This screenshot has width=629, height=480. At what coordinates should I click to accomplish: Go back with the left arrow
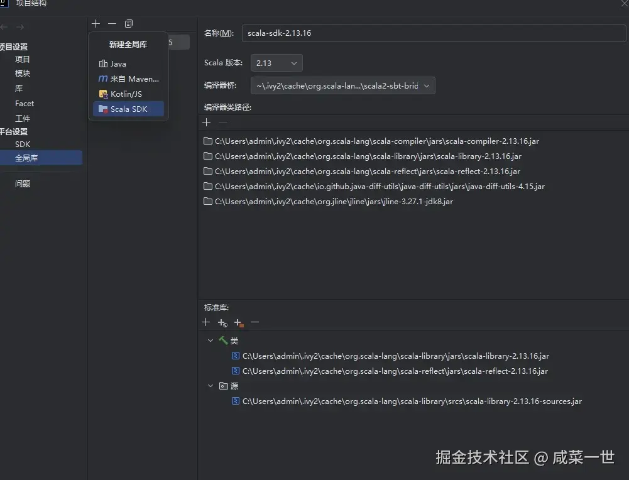(4, 27)
